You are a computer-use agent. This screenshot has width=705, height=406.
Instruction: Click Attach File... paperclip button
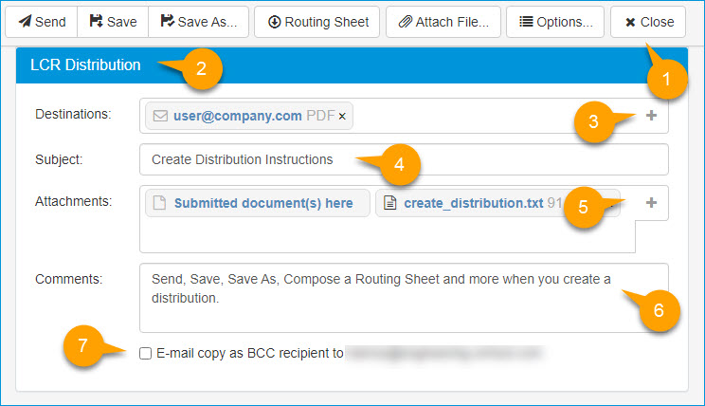pyautogui.click(x=443, y=22)
